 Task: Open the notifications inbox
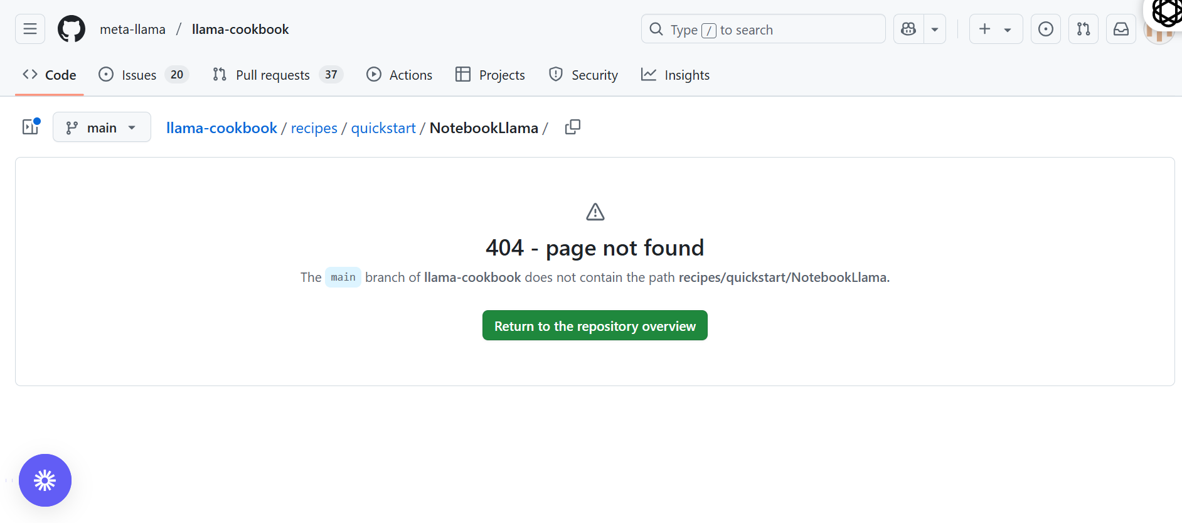(1121, 29)
